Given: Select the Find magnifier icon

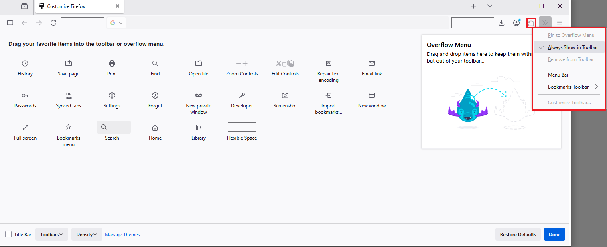Looking at the screenshot, I should point(155,63).
